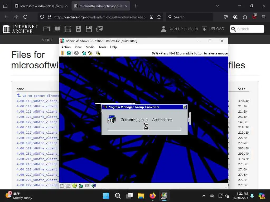Image resolution: width=270 pixels, height=202 pixels.
Task: Toggle reader view in the address bar
Action: pyautogui.click(x=152, y=17)
